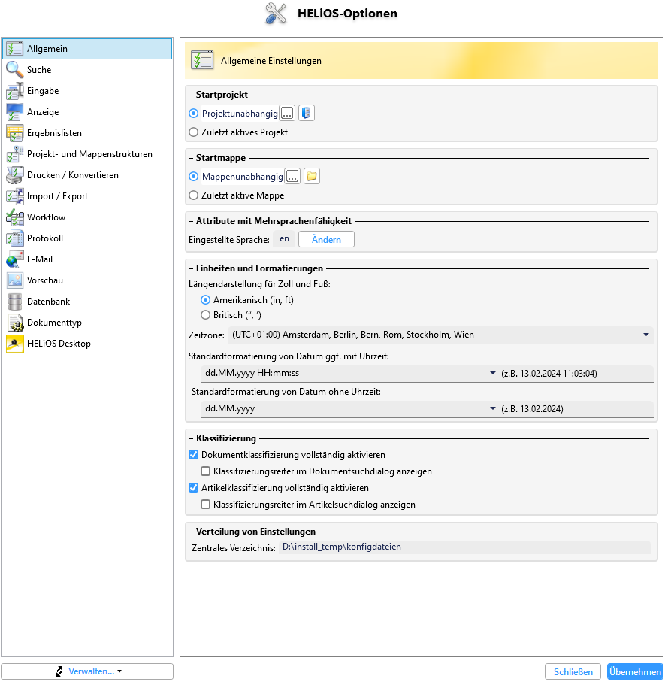Screen dimensions: 668x685
Task: Click the Verwalten tool icon
Action: pyautogui.click(x=59, y=671)
